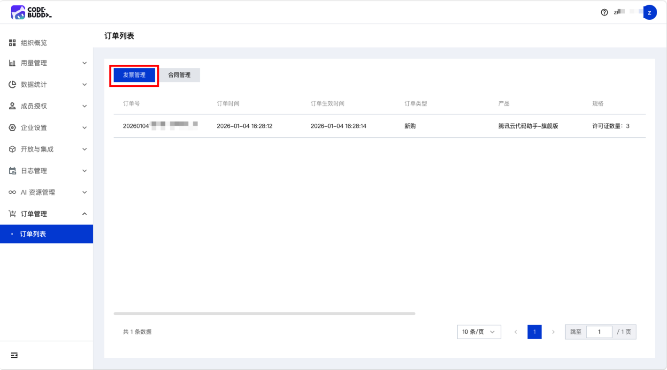Click the 组织概览 grid icon

[13, 43]
